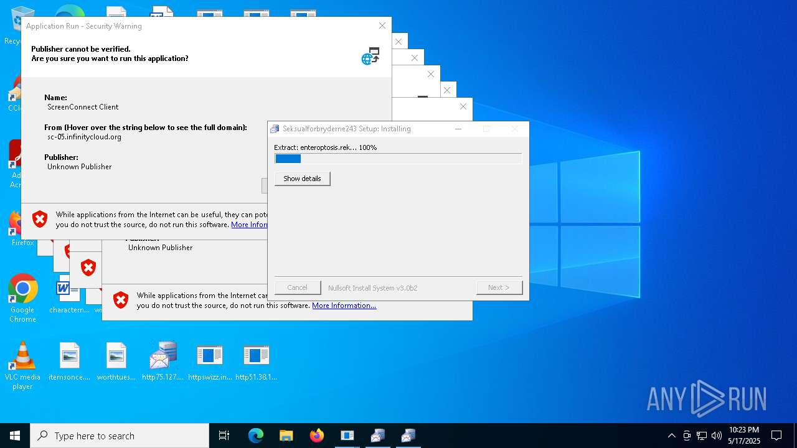797x448 pixels.
Task: Click the Extract: enteroptosis.rek status text
Action: pyautogui.click(x=325, y=147)
